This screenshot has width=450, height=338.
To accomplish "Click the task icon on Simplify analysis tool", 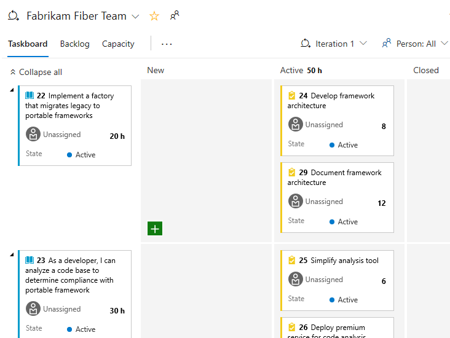I will 292,261.
